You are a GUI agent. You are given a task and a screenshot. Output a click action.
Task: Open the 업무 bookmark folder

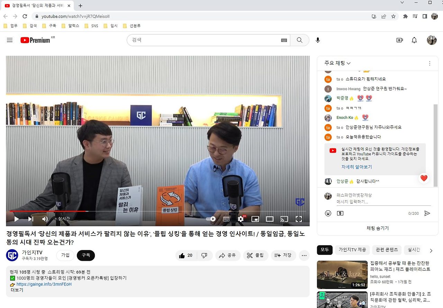10,26
